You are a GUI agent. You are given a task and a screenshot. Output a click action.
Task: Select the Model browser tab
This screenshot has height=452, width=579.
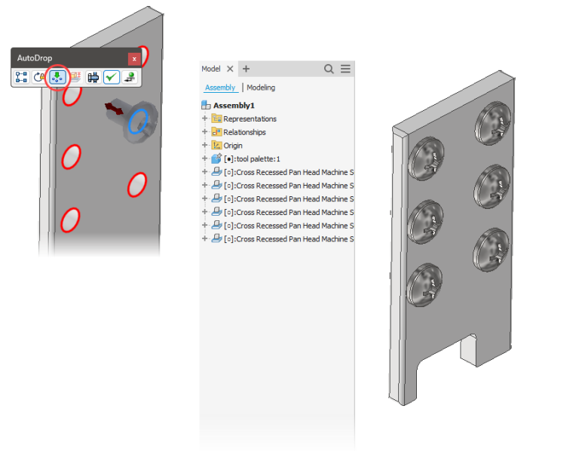click(211, 69)
